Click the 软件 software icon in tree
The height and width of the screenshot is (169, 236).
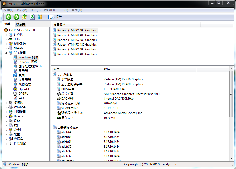(x=11, y=125)
